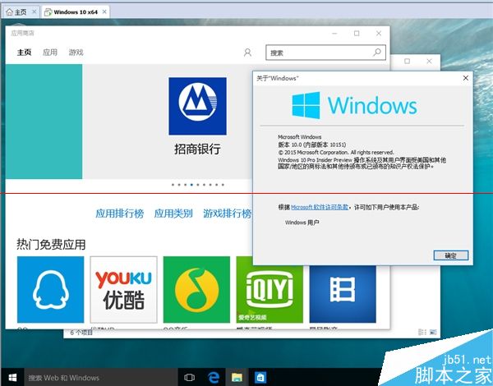Switch to the 应用 tab in Store
The width and height of the screenshot is (493, 386).
(50, 53)
